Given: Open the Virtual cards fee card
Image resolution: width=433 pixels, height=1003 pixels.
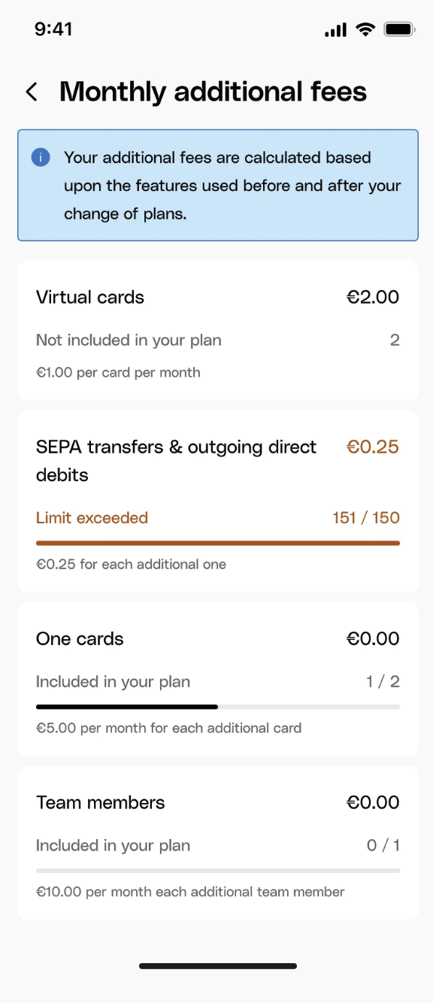Looking at the screenshot, I should tap(218, 331).
